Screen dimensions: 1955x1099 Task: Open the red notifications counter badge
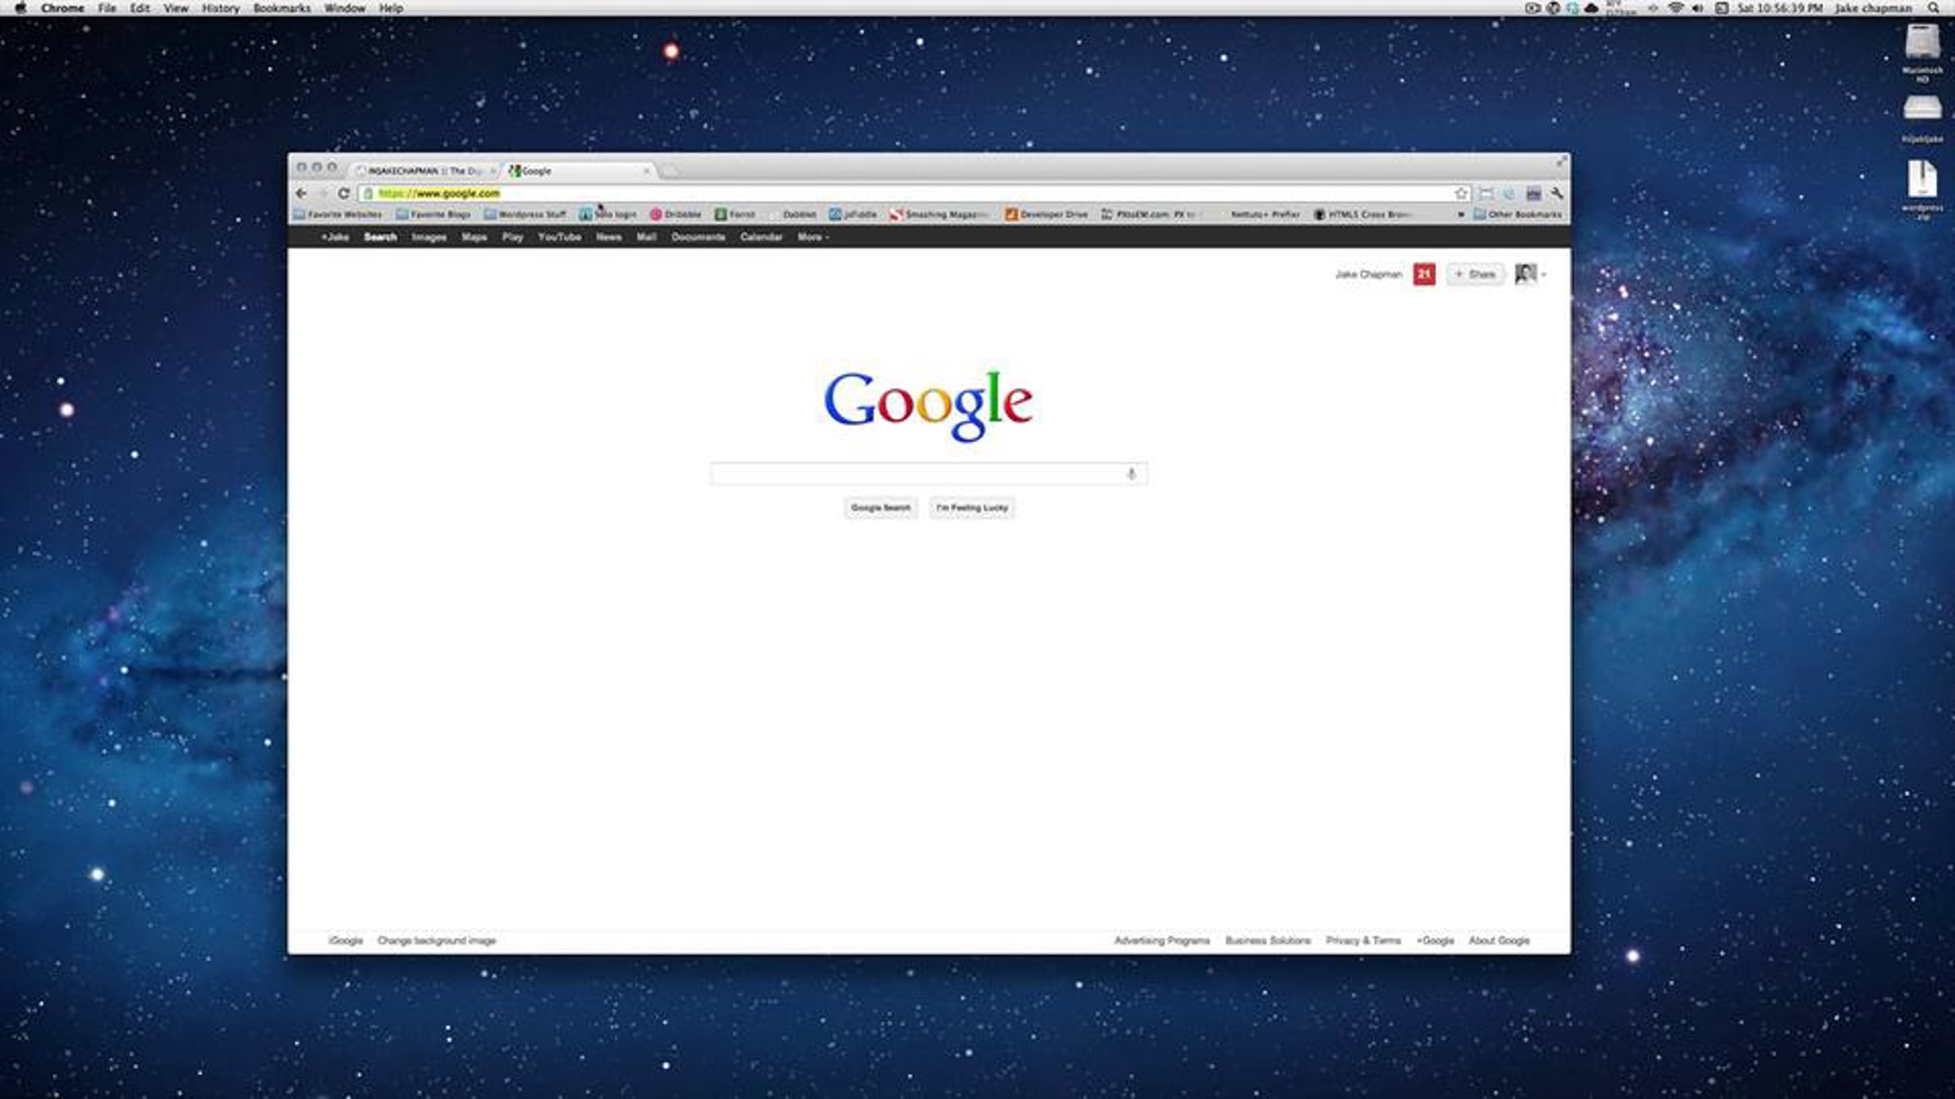point(1424,274)
